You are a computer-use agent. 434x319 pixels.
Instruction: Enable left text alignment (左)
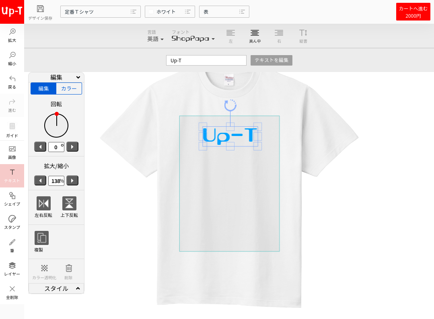(230, 36)
